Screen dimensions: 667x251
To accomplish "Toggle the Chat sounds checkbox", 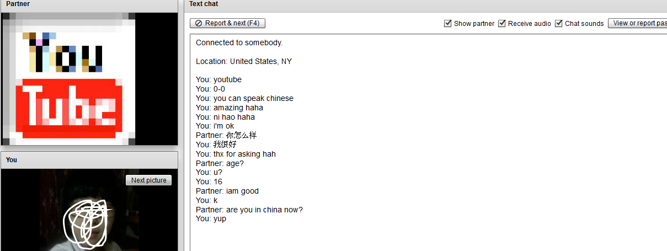I will [559, 24].
